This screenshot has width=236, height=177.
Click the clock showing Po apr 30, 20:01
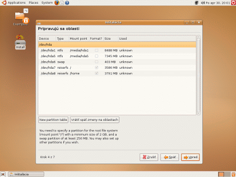pos(218,3)
